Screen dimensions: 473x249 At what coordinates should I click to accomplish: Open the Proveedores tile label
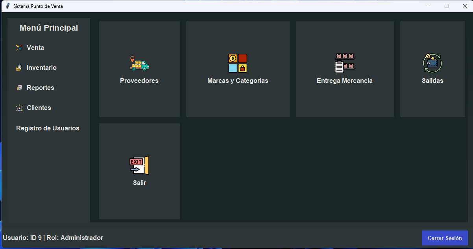tap(139, 81)
